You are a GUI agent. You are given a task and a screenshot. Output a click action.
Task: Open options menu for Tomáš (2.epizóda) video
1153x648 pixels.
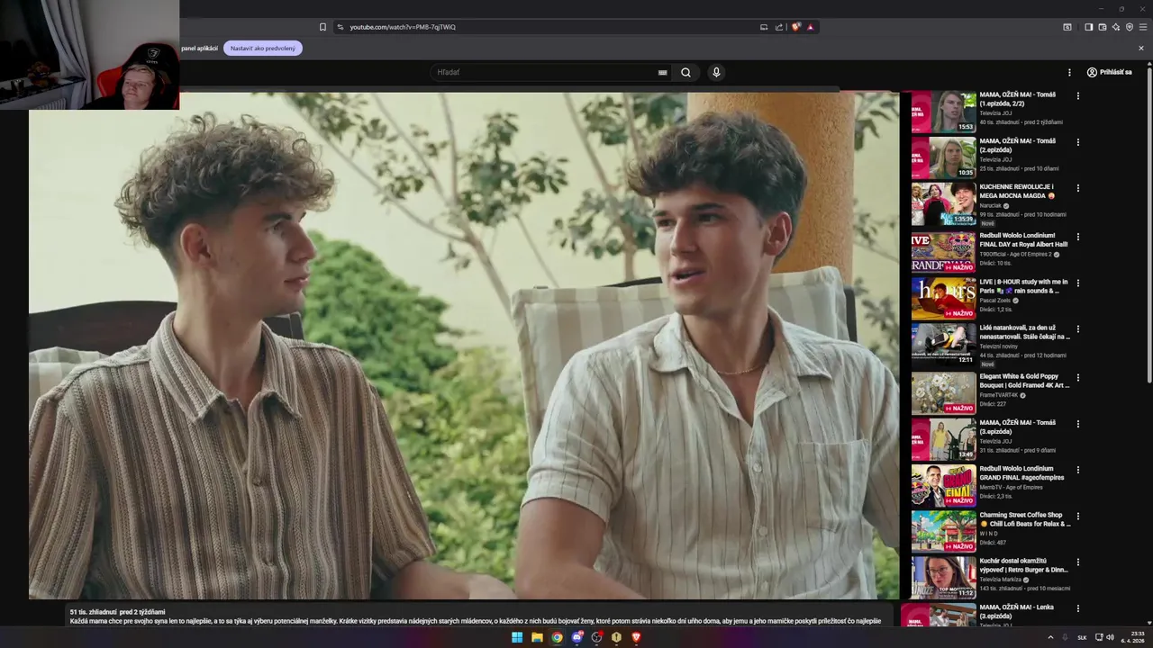click(x=1077, y=142)
